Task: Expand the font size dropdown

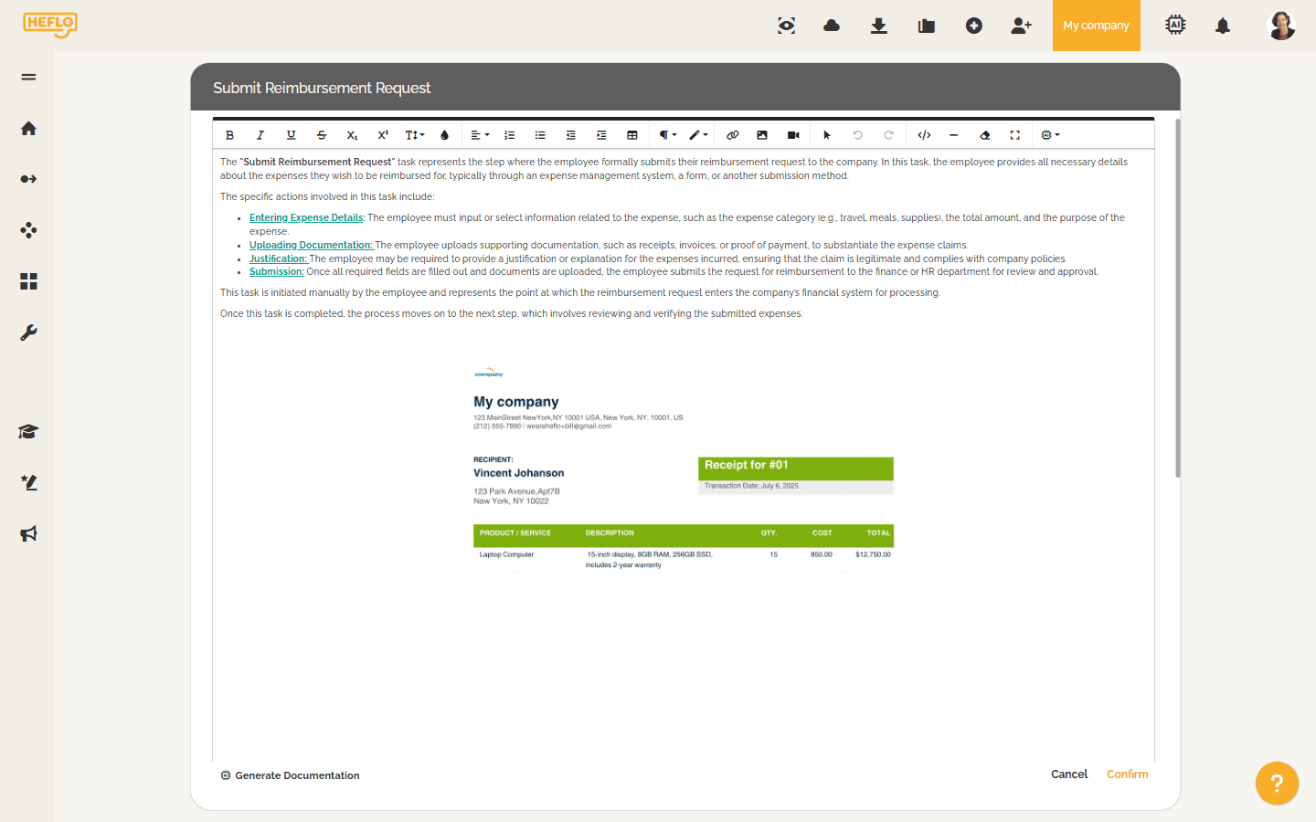Action: coord(415,135)
